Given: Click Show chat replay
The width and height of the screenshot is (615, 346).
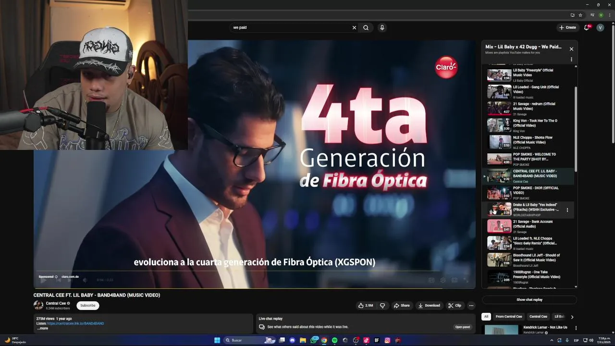Looking at the screenshot, I should point(529,300).
